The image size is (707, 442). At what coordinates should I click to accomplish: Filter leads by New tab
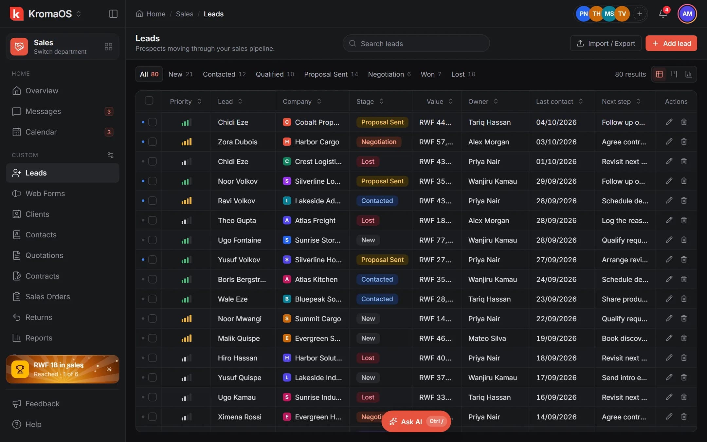pyautogui.click(x=181, y=74)
